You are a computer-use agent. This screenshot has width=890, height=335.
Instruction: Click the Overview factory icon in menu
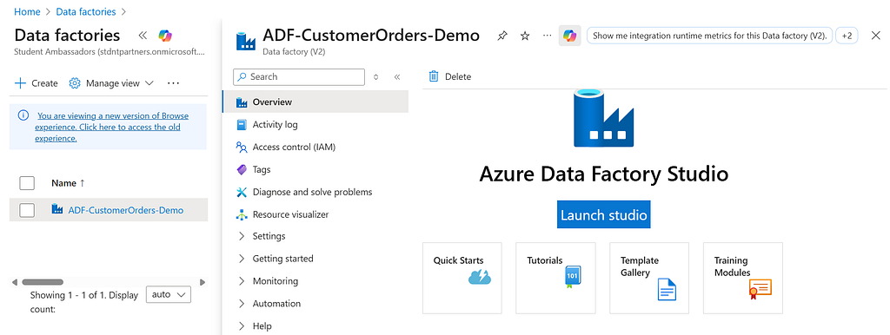(x=242, y=102)
